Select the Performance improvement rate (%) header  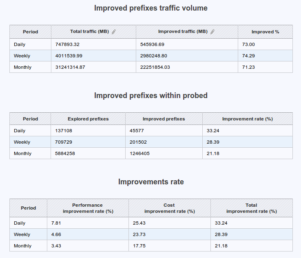[x=88, y=208]
